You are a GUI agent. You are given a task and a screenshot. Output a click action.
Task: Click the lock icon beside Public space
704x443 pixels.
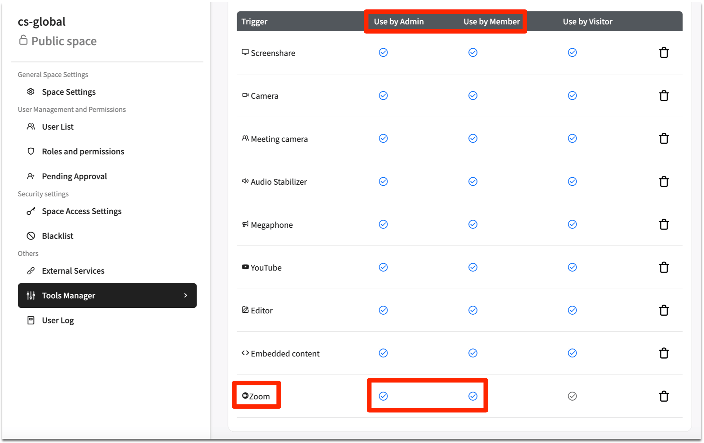(23, 40)
